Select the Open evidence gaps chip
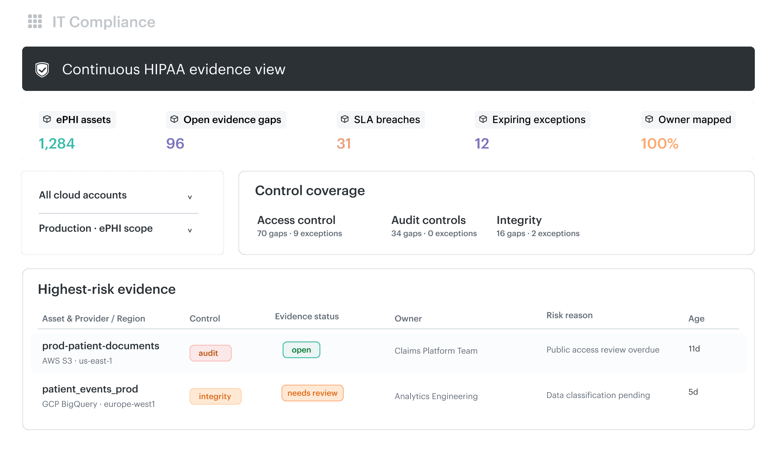Screen dimensions: 777x449 pyautogui.click(x=226, y=120)
